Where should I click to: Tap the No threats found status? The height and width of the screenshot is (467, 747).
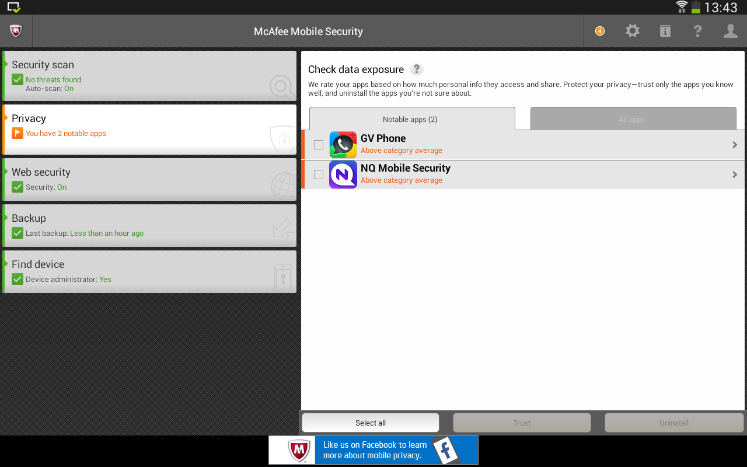53,80
